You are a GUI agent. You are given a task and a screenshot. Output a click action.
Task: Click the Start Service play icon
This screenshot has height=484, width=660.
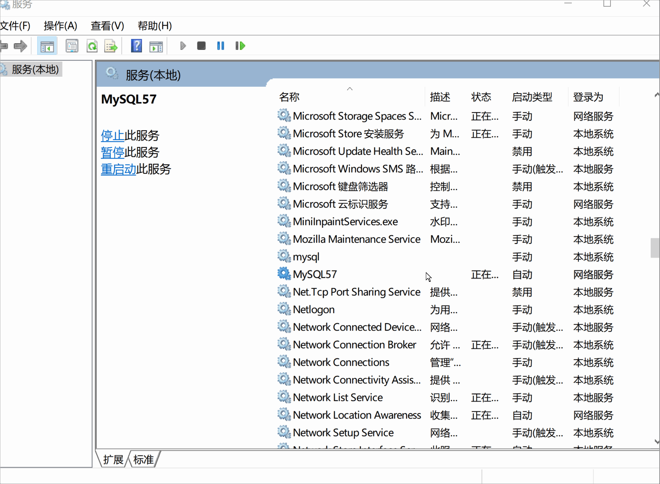click(182, 46)
